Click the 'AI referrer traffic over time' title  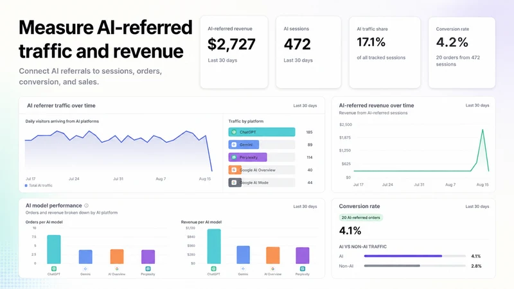(x=61, y=105)
